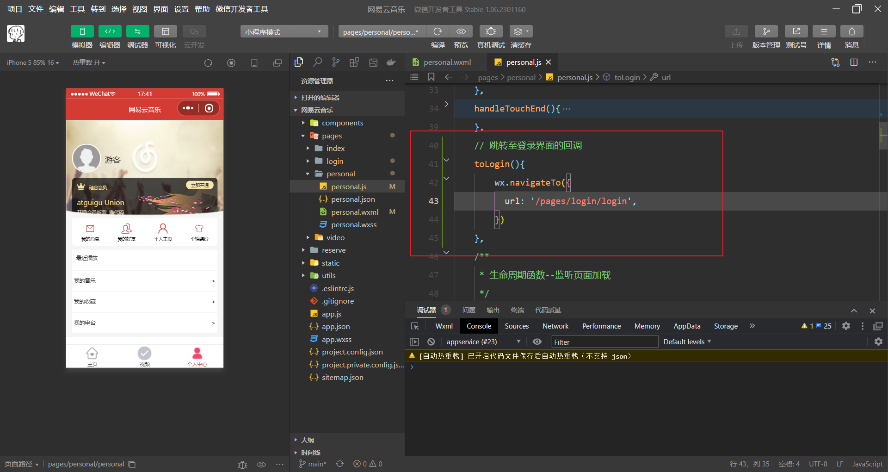This screenshot has height=472, width=888.
Task: Open the source control branch icon
Action: (x=336, y=62)
